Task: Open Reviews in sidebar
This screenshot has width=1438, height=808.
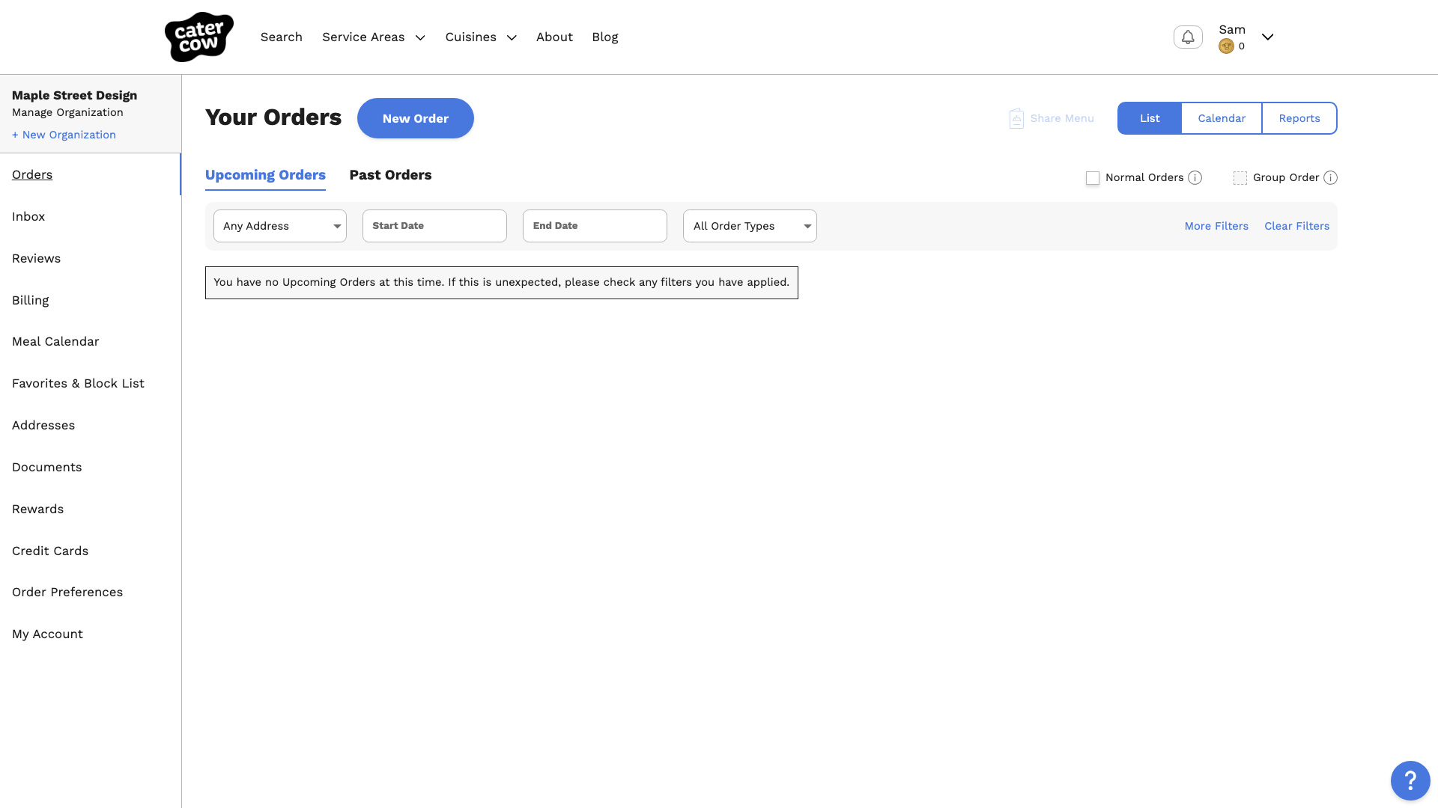Action: pyautogui.click(x=36, y=258)
